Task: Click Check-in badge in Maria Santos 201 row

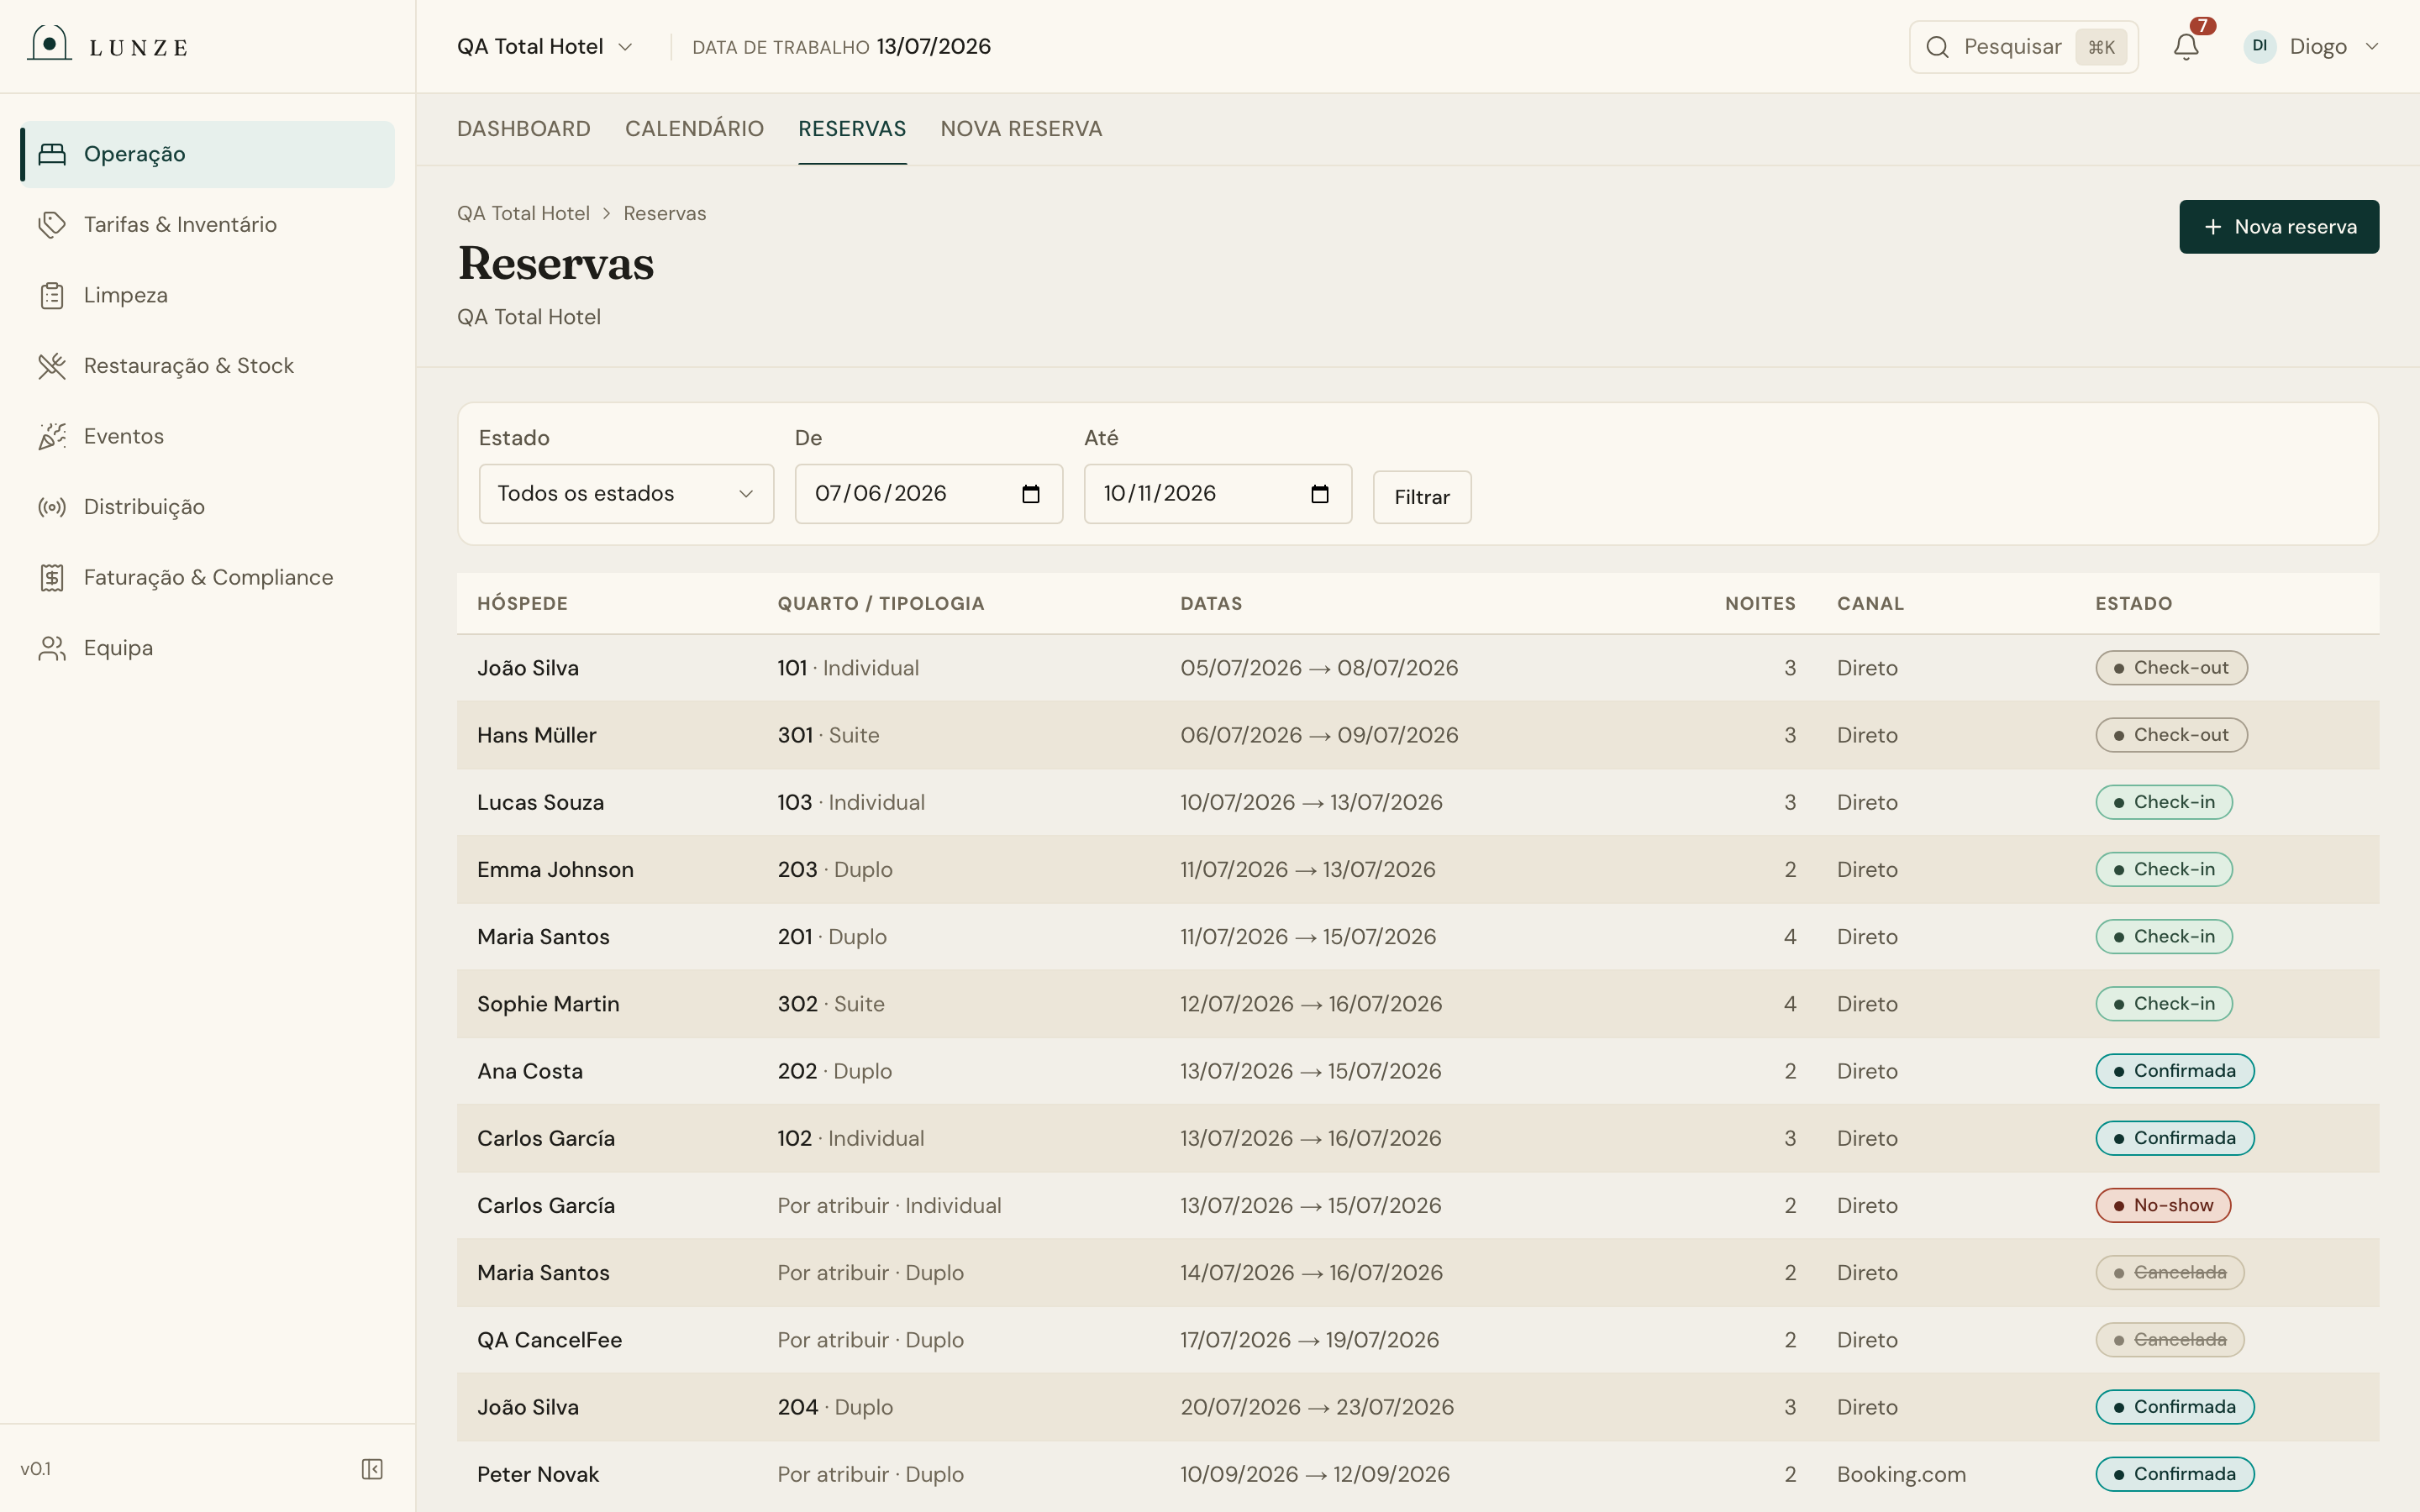Action: click(x=2164, y=937)
